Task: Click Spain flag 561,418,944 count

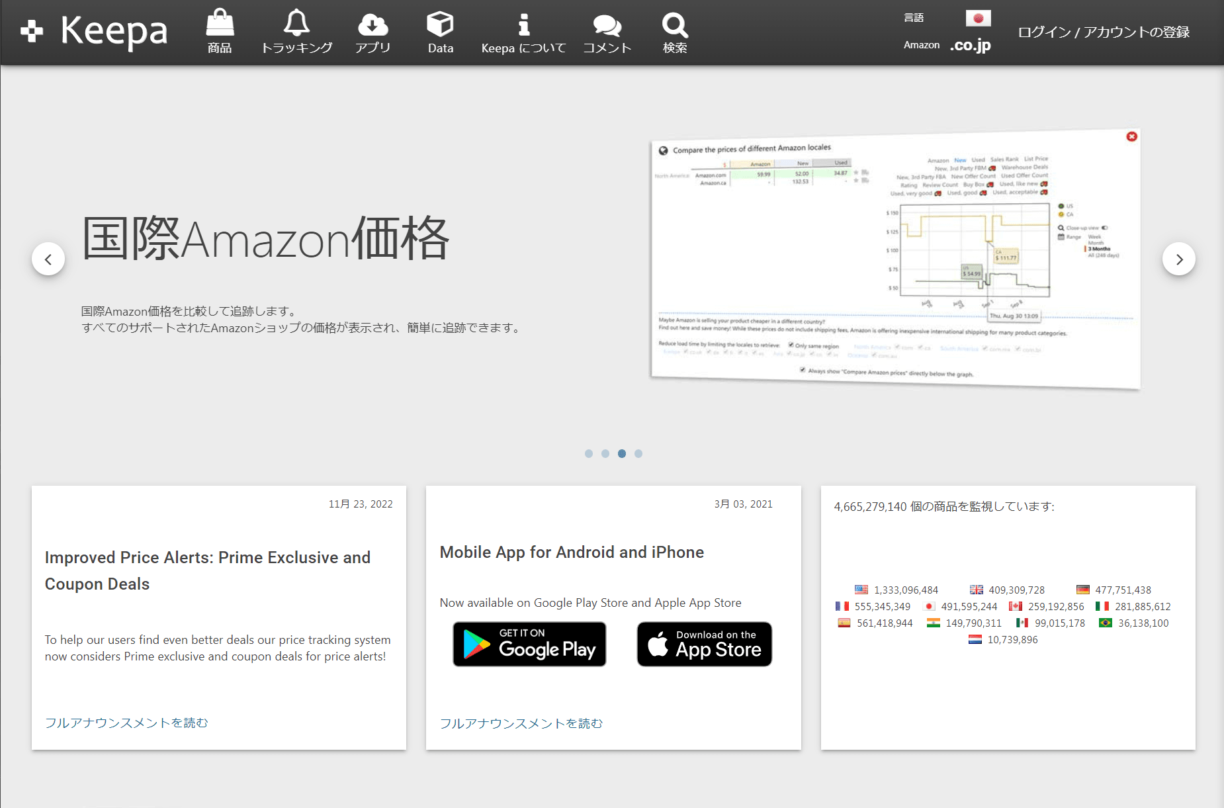Action: [875, 623]
